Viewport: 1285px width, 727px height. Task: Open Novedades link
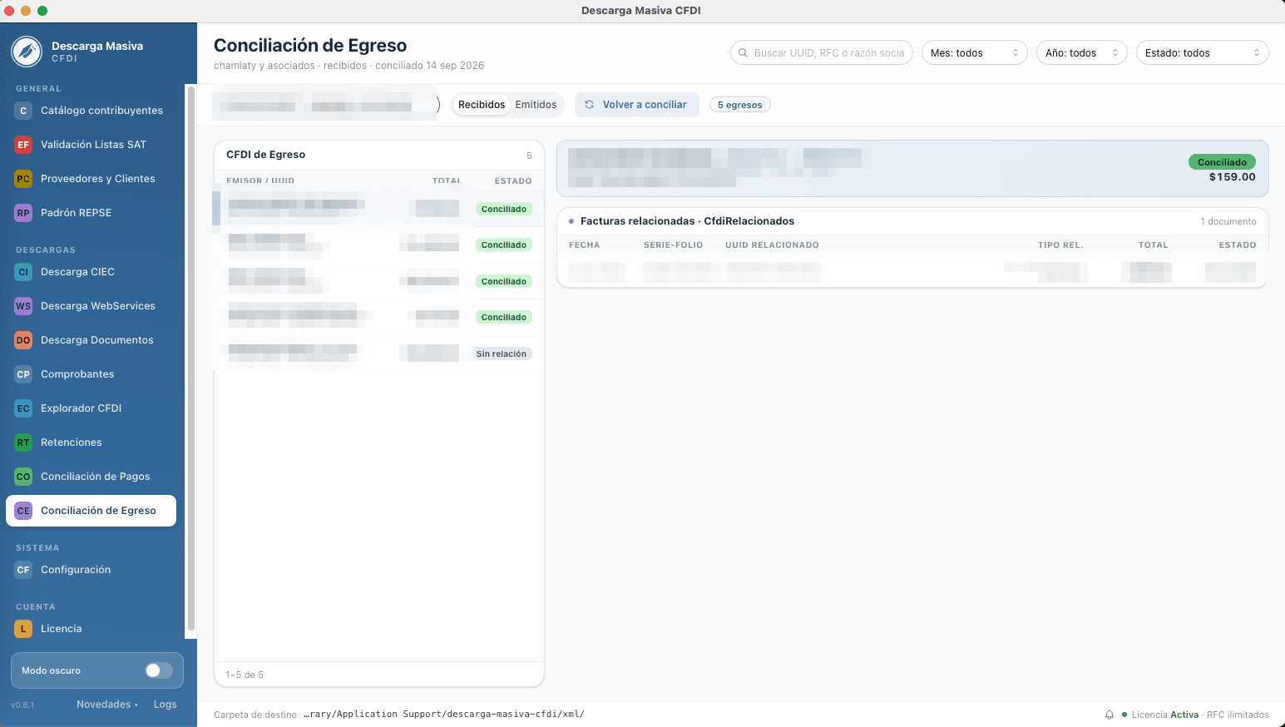pyautogui.click(x=107, y=705)
